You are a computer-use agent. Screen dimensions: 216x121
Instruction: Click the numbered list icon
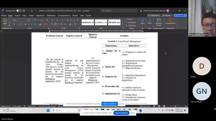pyautogui.click(x=57, y=20)
